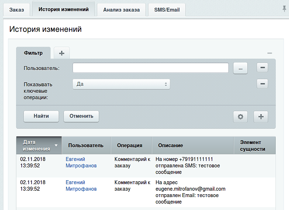Open the Показывать ключевые операции dropdown

pyautogui.click(x=121, y=84)
